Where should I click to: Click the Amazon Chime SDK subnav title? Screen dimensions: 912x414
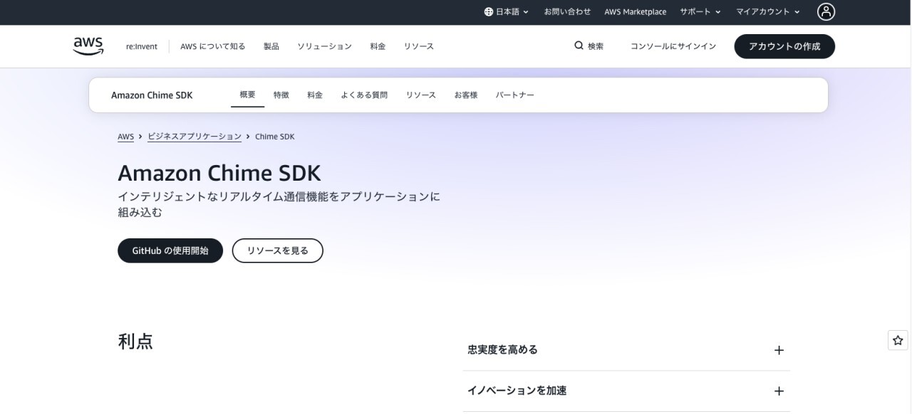(x=152, y=95)
